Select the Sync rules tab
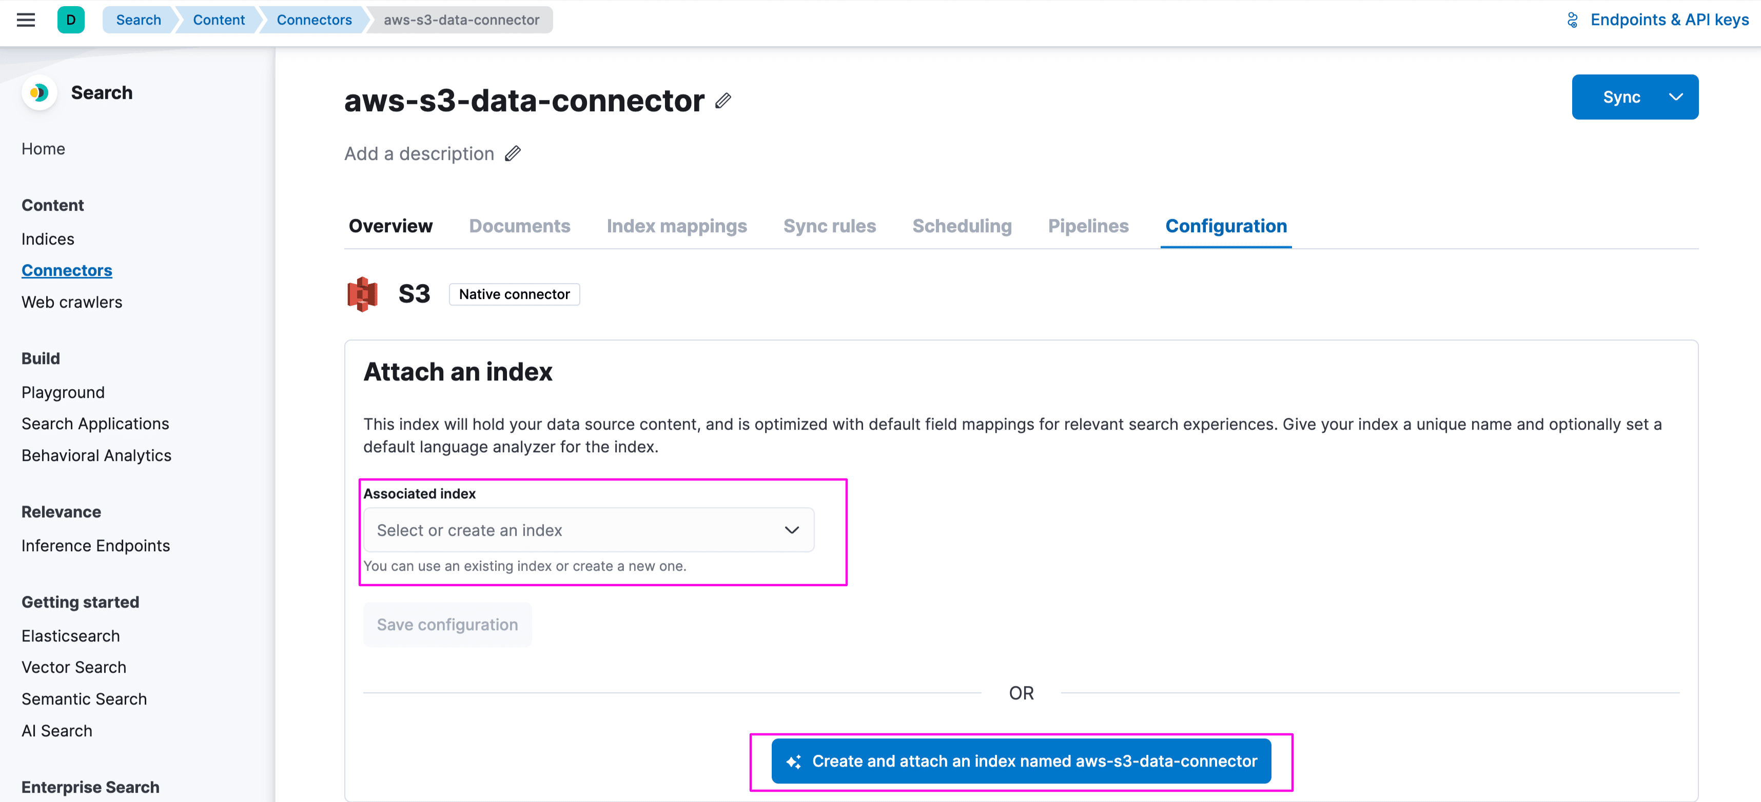The image size is (1761, 802). tap(829, 226)
